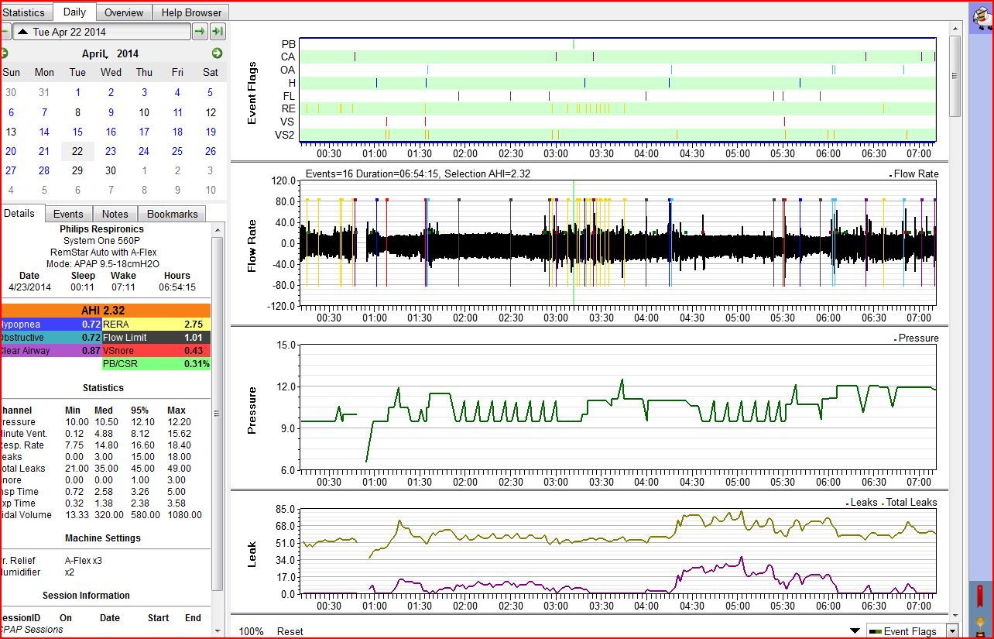Open the Event Flags graph selector combo box

pos(913,631)
